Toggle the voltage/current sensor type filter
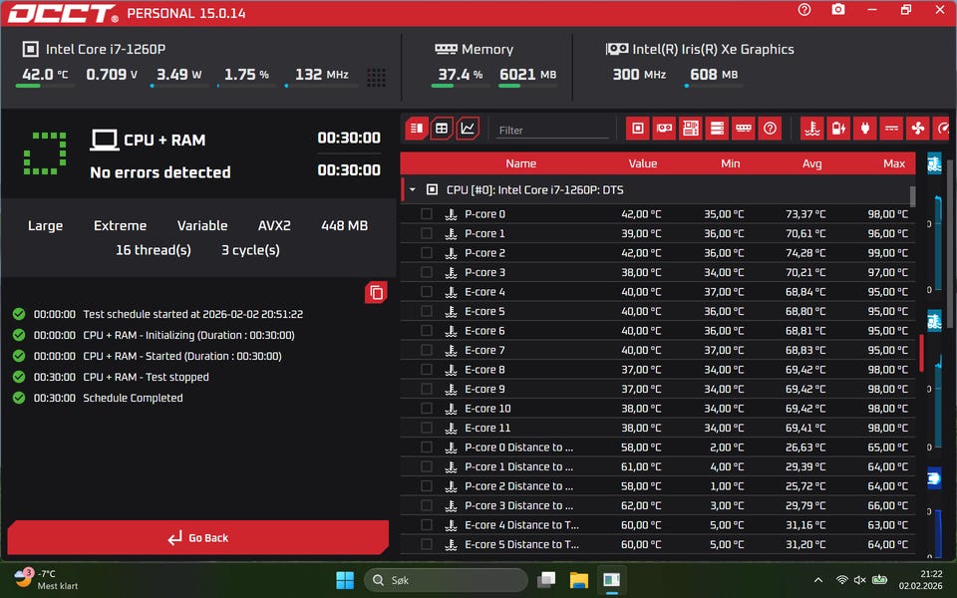Viewport: 957px width, 598px height. click(x=891, y=129)
